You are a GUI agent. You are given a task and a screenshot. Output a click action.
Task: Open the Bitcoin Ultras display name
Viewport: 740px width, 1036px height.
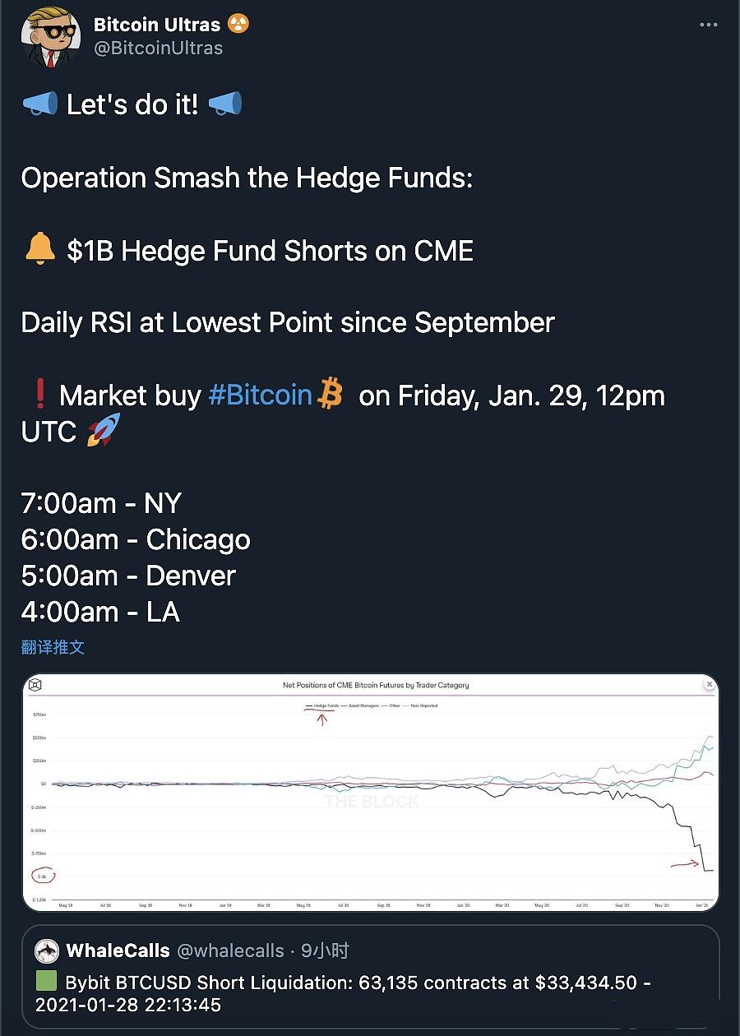coord(157,25)
